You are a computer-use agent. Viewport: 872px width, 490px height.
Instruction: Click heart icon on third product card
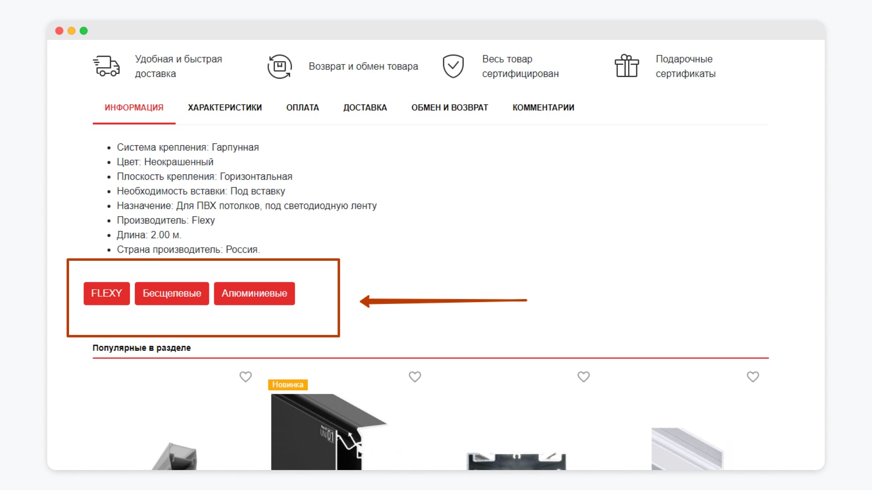tap(584, 377)
